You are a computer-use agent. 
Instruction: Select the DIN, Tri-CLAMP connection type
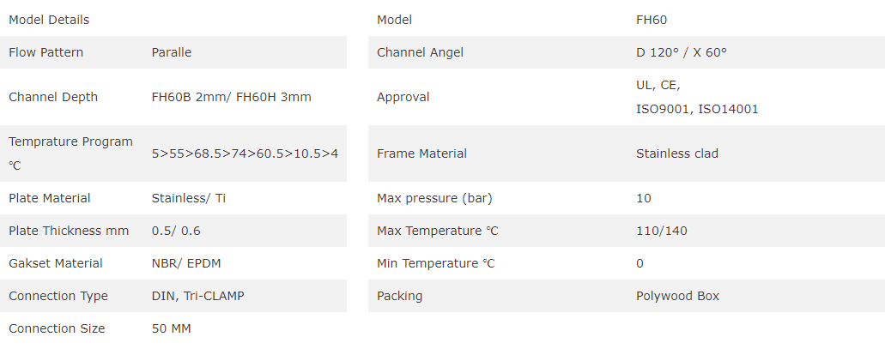pyautogui.click(x=195, y=296)
